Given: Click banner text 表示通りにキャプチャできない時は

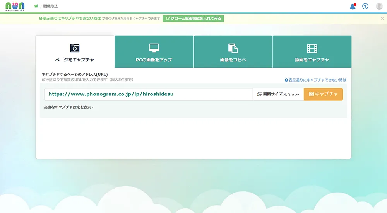Looking at the screenshot, I should click(72, 19).
